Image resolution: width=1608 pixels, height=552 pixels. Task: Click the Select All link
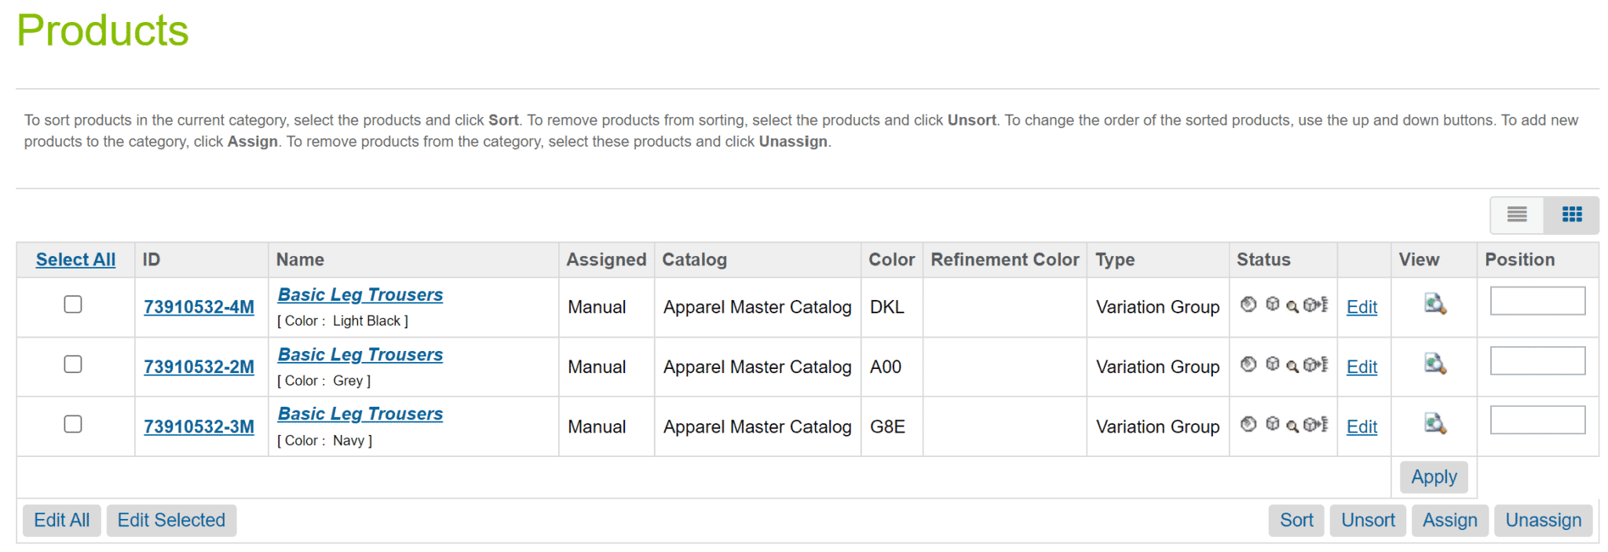pos(75,260)
